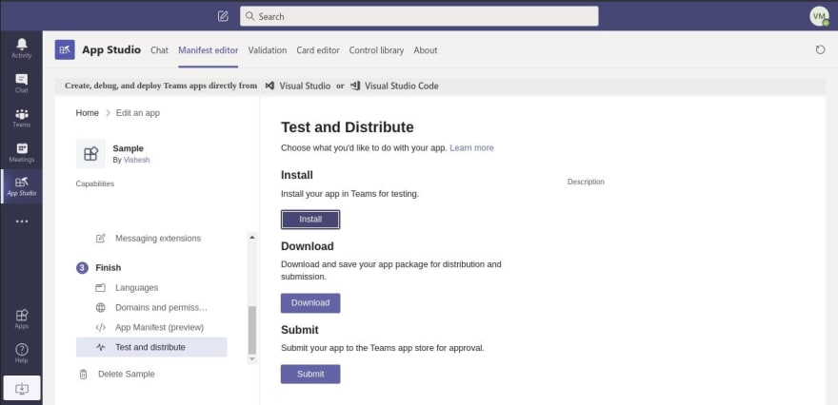Select Domains and permissions item
Screen dimensions: 838x405
(x=161, y=307)
